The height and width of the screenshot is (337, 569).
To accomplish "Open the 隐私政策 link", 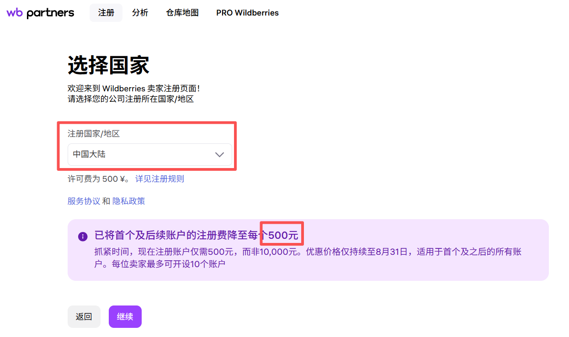I will point(129,201).
